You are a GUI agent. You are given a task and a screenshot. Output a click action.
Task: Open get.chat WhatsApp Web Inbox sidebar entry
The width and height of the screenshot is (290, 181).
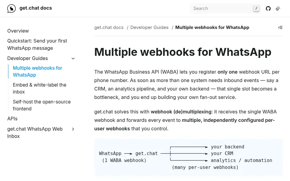(x=35, y=133)
